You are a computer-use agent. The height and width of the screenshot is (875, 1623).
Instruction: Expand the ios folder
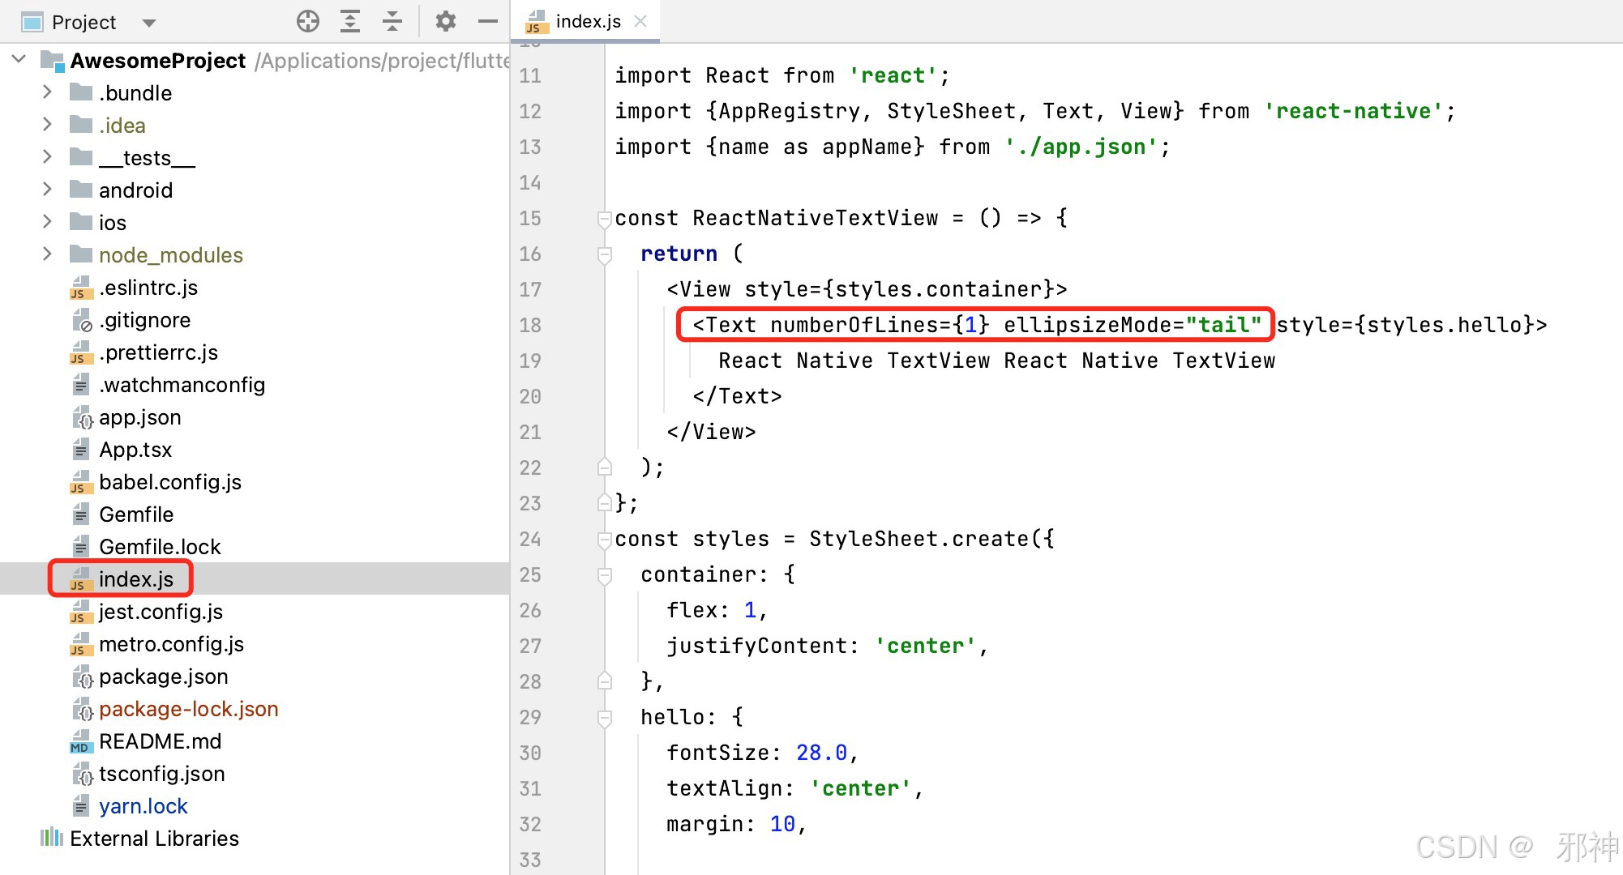pos(47,222)
